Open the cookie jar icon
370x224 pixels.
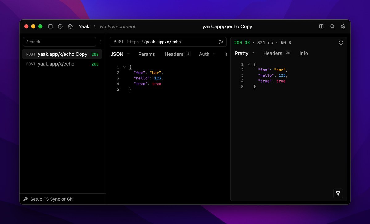pyautogui.click(x=70, y=26)
